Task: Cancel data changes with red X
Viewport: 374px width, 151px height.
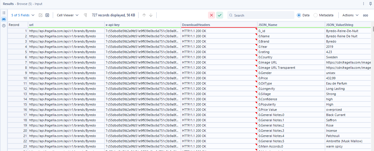Action: click(x=212, y=15)
